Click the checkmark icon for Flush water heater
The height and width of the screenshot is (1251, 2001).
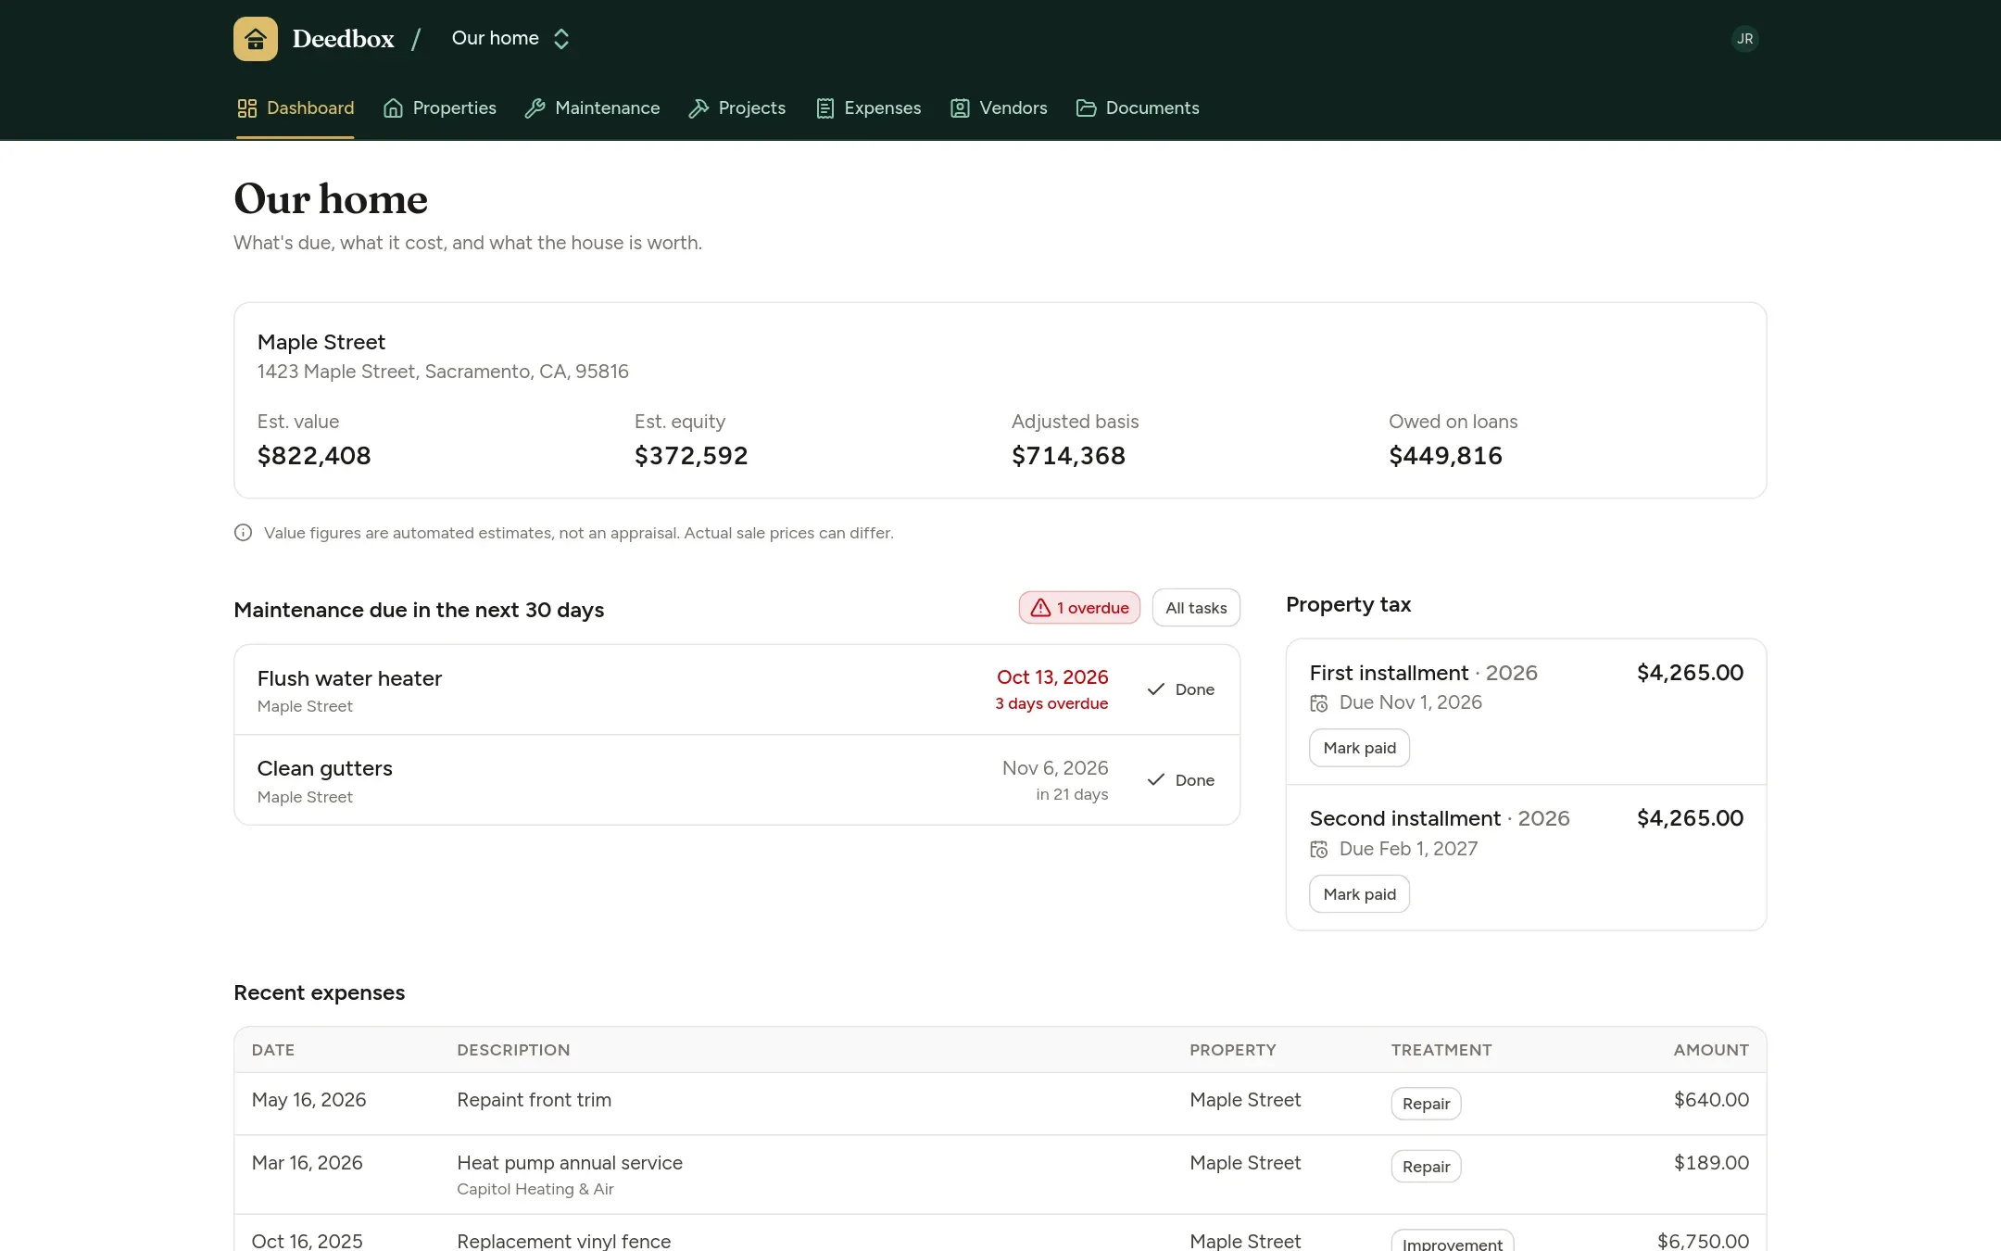1155,689
